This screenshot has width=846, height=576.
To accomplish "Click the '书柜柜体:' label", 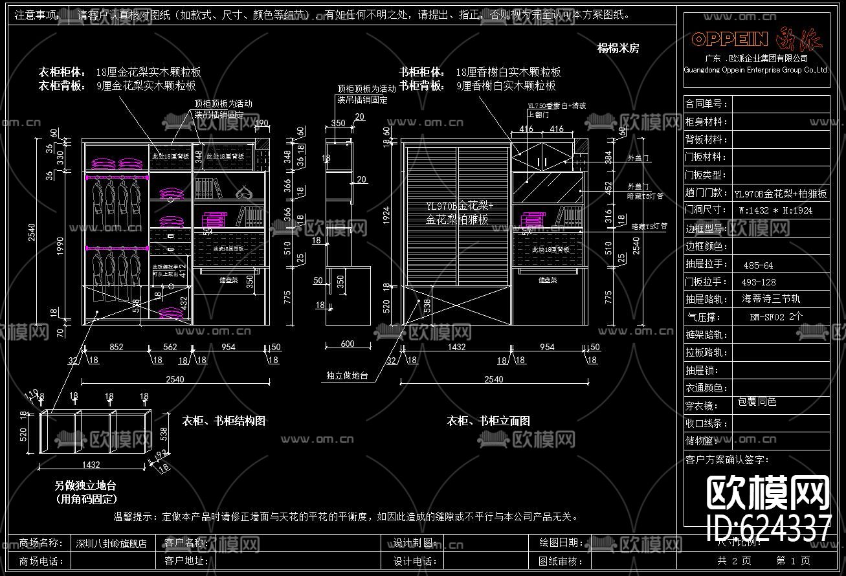I will [x=421, y=72].
